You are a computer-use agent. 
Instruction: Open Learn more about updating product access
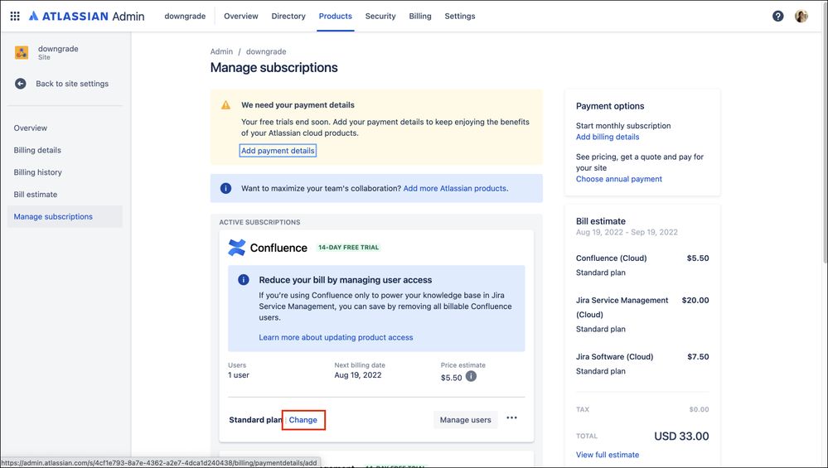click(x=336, y=337)
